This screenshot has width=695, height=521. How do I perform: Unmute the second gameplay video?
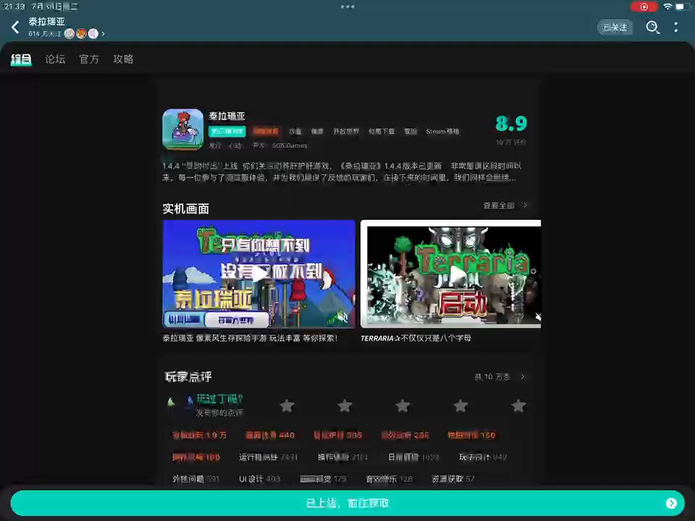coord(538,316)
